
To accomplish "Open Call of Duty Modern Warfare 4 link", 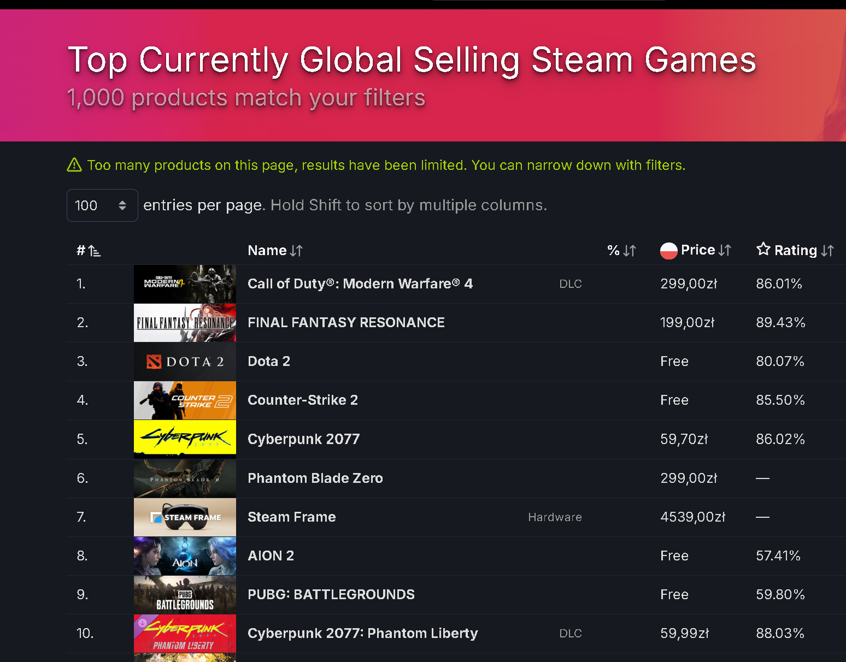I will (x=360, y=284).
